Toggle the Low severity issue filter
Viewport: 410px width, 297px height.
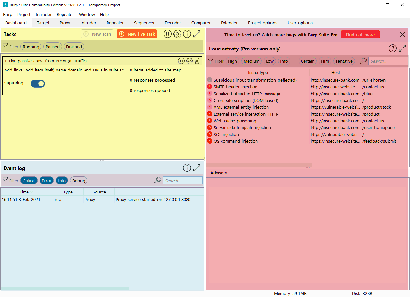point(270,61)
